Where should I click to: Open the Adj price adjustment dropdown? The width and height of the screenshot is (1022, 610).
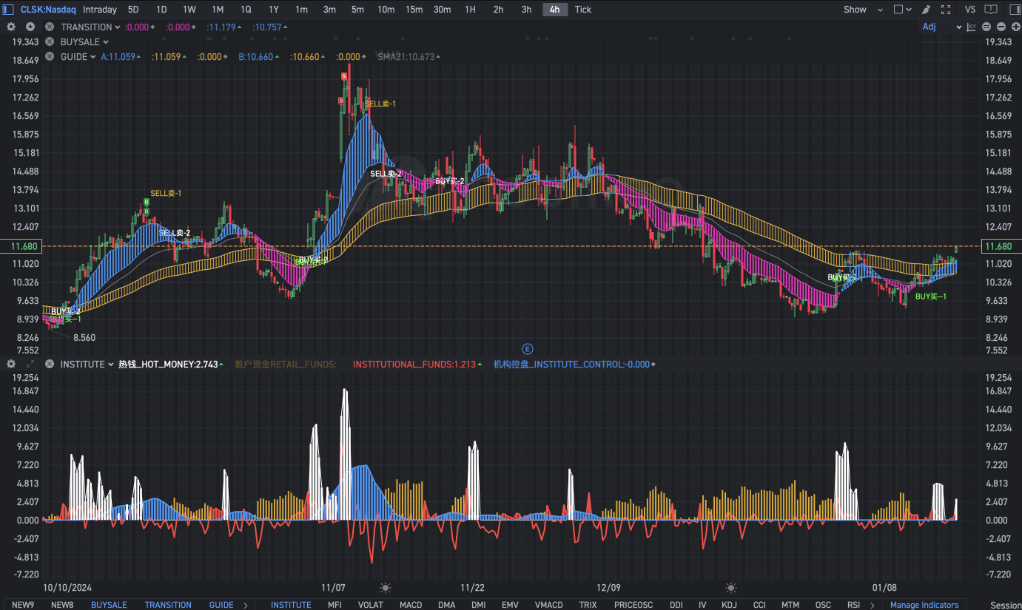942,27
